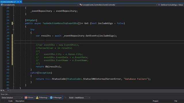Open the 90 % zoom level dropdown
This screenshot has width=184, height=103.
click(x=8, y=90)
